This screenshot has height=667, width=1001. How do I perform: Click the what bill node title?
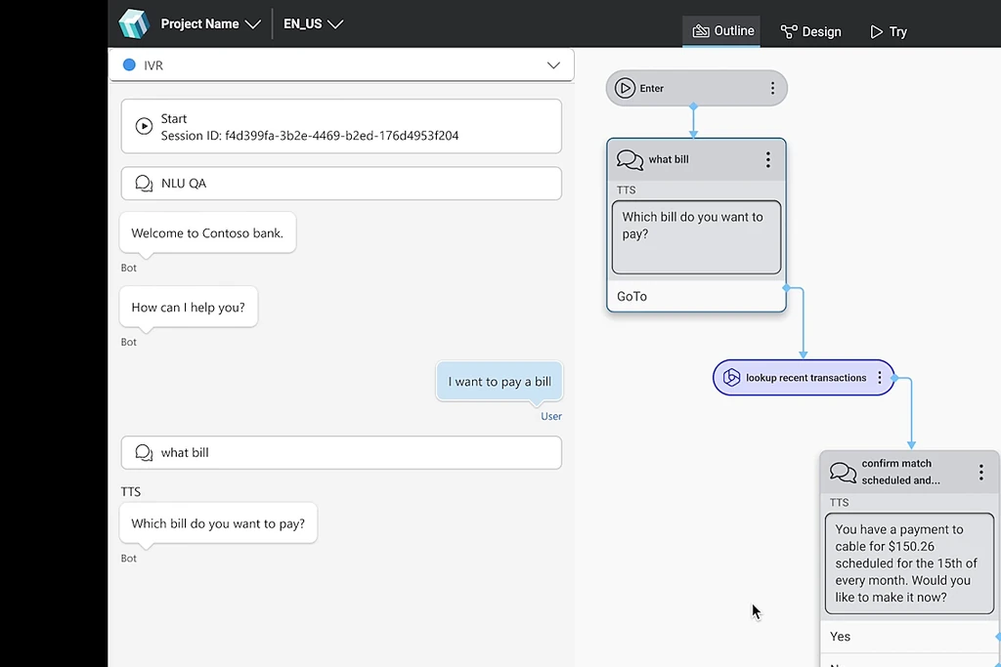click(669, 159)
